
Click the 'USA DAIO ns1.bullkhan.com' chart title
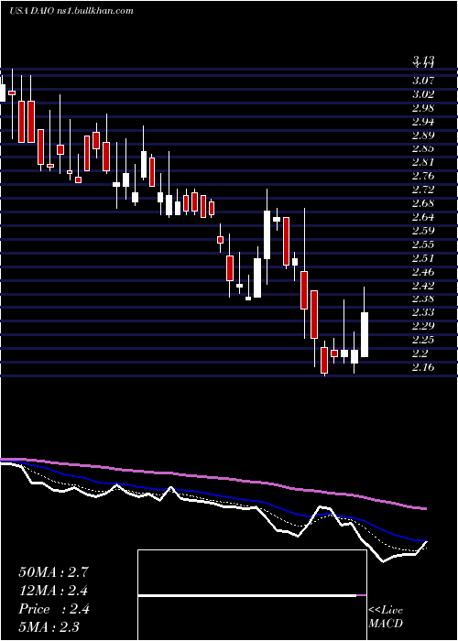(x=71, y=11)
